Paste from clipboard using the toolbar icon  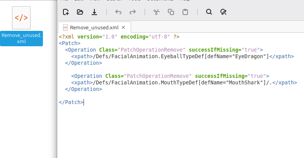coord(185,12)
